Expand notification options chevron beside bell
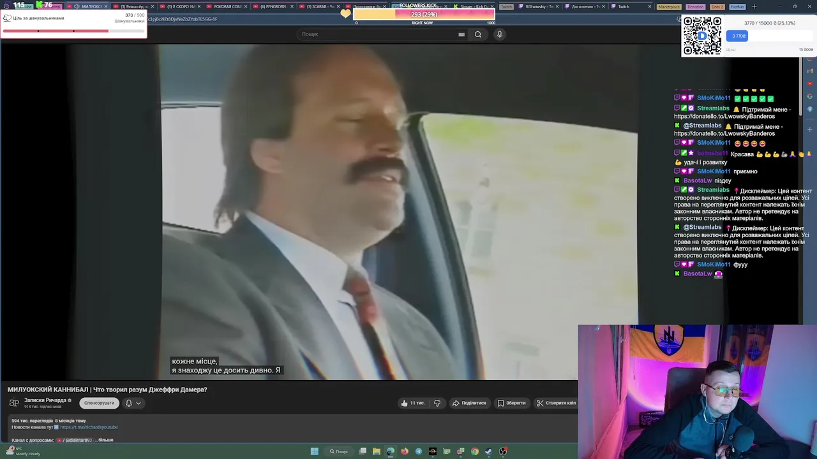The height and width of the screenshot is (459, 817). pyautogui.click(x=139, y=403)
